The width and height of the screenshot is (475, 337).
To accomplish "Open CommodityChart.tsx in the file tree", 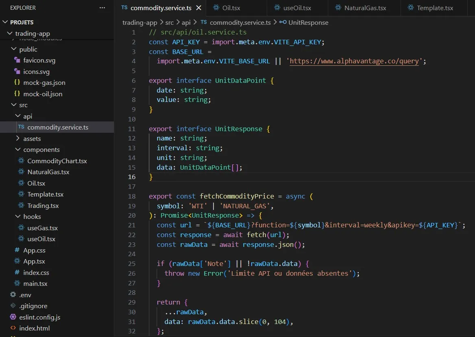I will (57, 161).
